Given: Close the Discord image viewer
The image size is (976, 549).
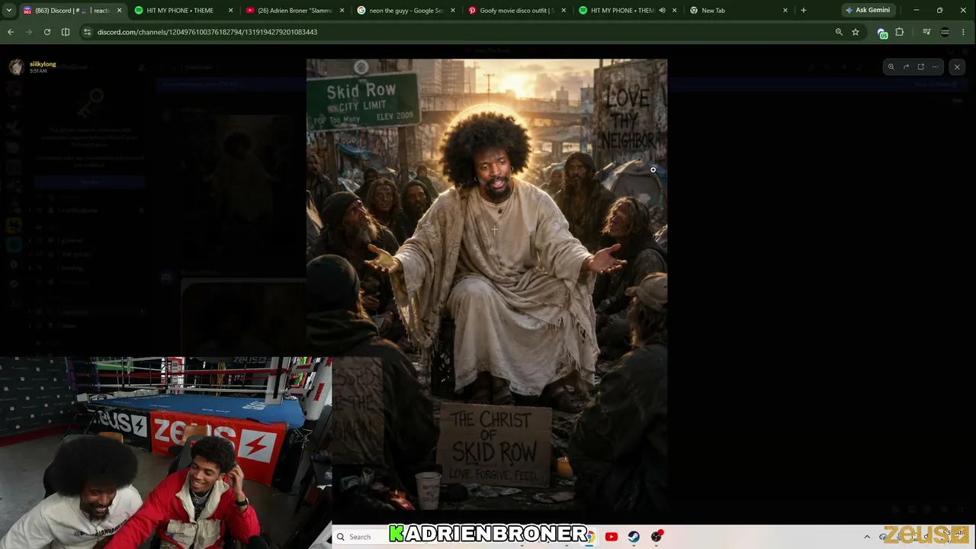Looking at the screenshot, I should [x=957, y=67].
